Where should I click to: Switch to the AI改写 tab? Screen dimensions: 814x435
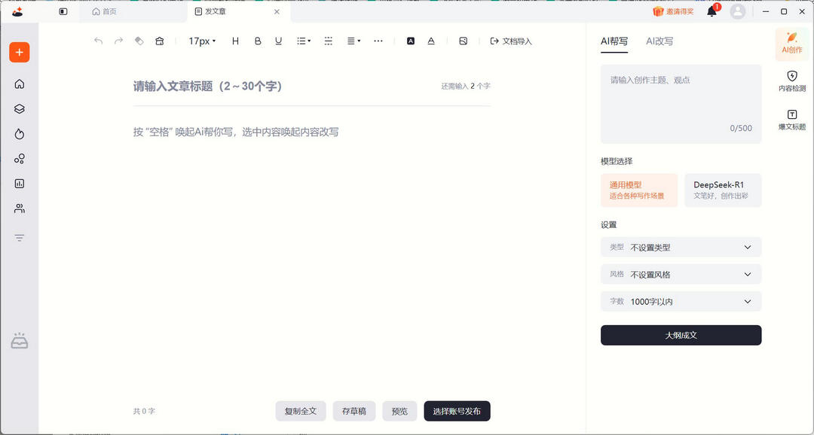(659, 41)
